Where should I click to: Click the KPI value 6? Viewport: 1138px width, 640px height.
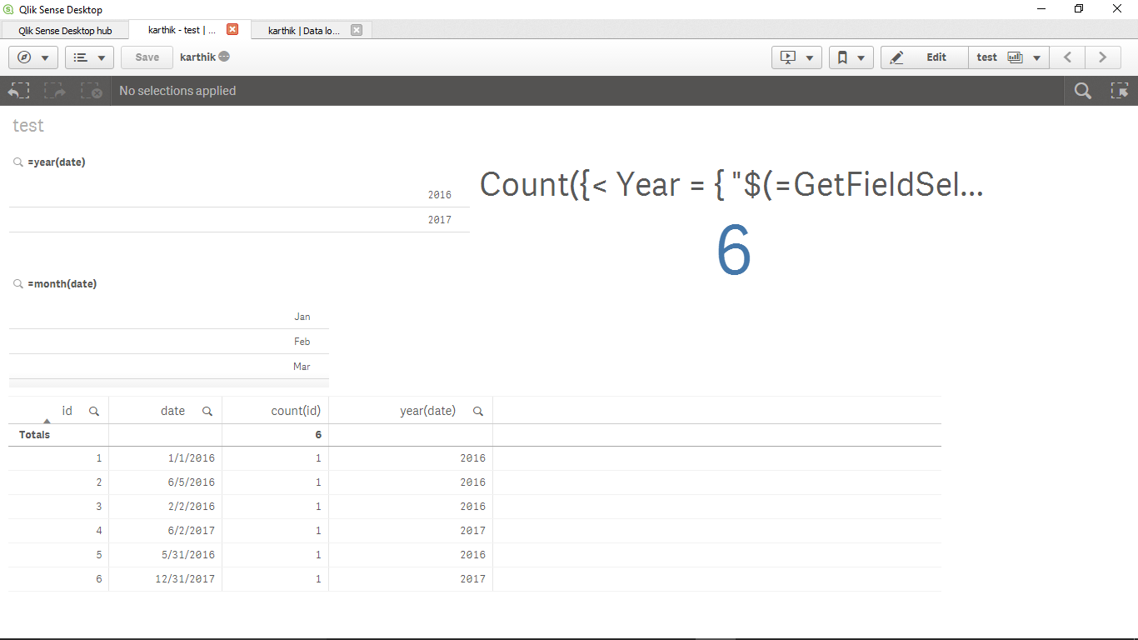click(734, 251)
